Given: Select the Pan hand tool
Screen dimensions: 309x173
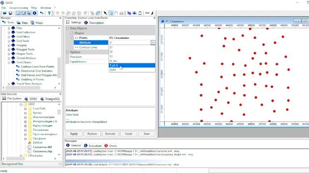Looking at the screenshot, I should 116,13.
